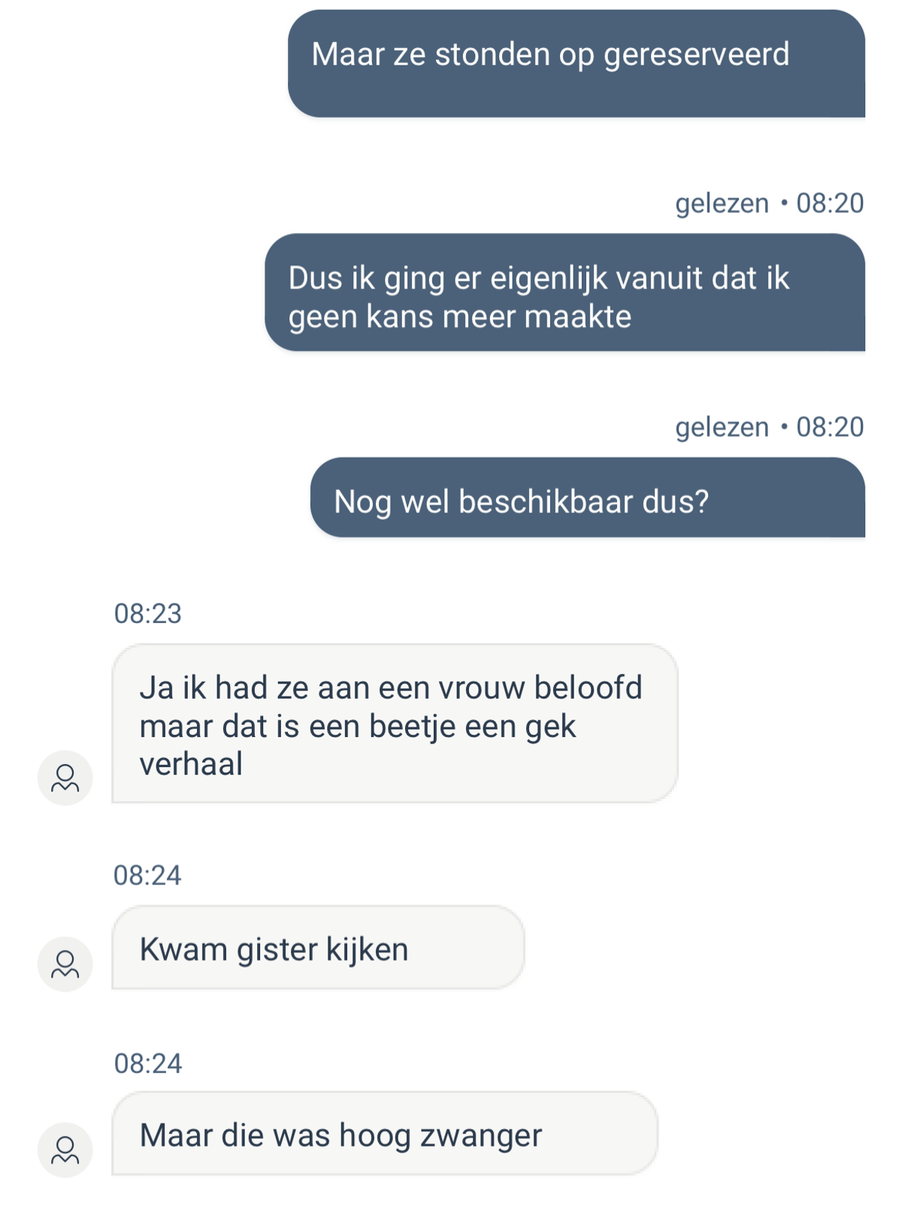Click the word 'gereserveerd' in the top message
Screen dimensions: 902x1221
tap(696, 55)
